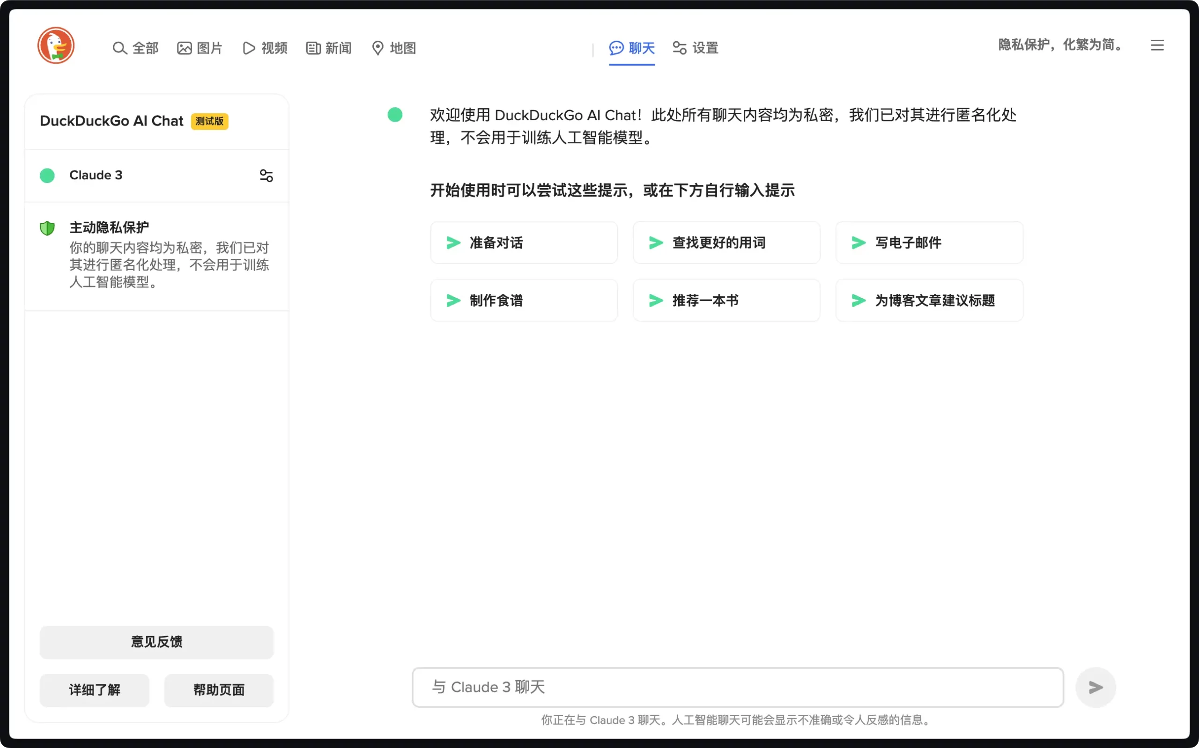
Task: Click the 测试版 beta badge
Action: tap(209, 121)
